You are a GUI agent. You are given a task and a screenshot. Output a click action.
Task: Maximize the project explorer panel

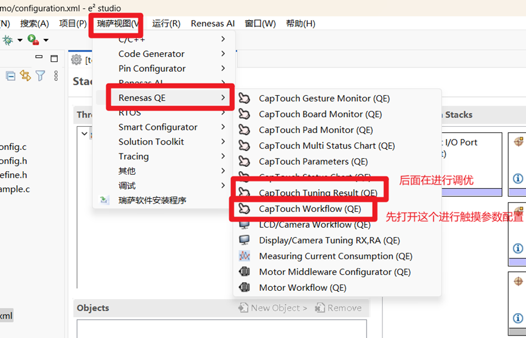(54, 59)
